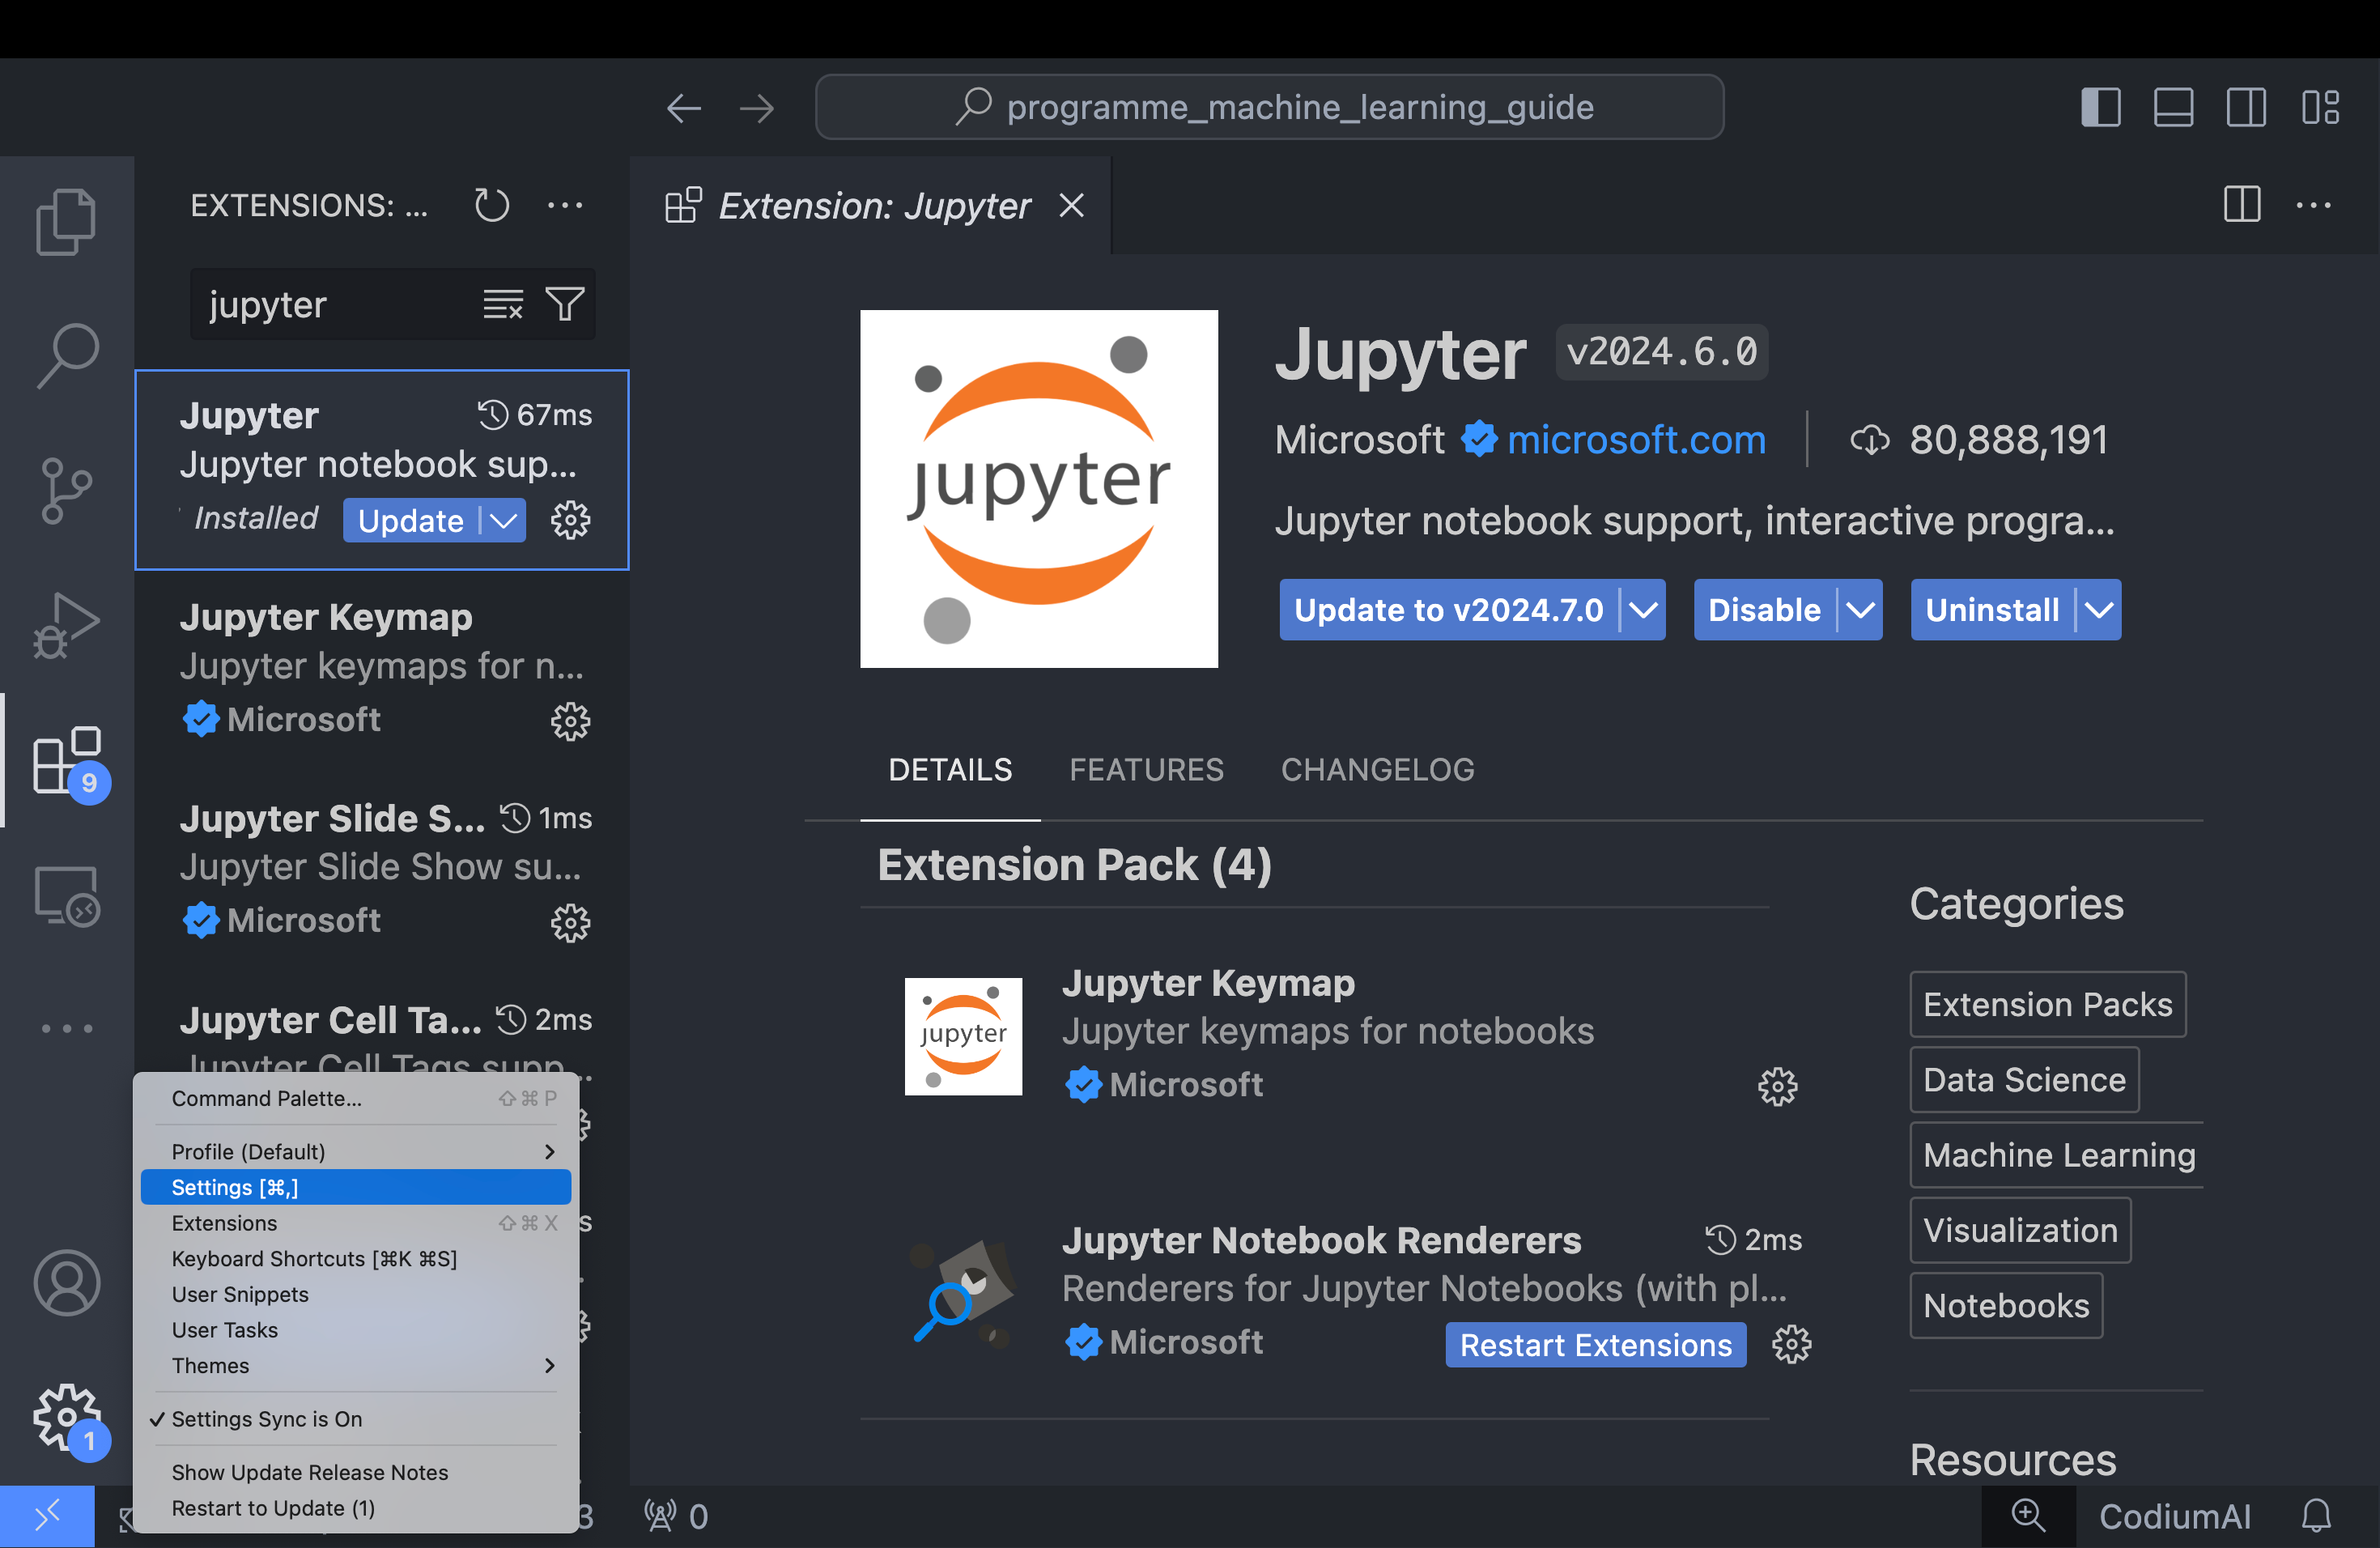Expand the Update dropdown in Jupyter list item
The height and width of the screenshot is (1548, 2380).
pos(503,521)
